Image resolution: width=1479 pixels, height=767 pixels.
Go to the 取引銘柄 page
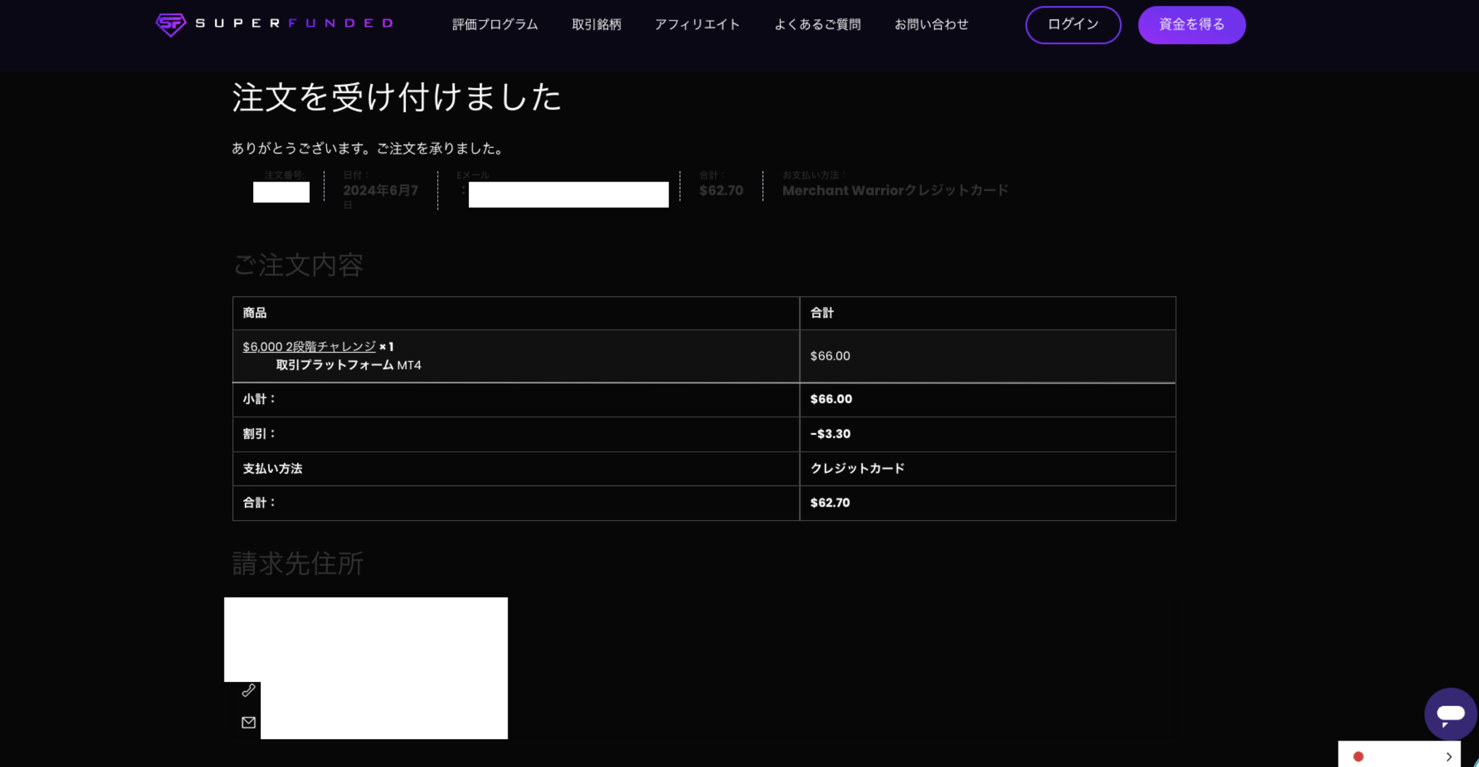point(596,25)
